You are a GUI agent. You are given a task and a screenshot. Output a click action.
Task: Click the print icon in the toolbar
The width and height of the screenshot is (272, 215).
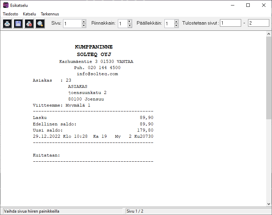(7, 24)
